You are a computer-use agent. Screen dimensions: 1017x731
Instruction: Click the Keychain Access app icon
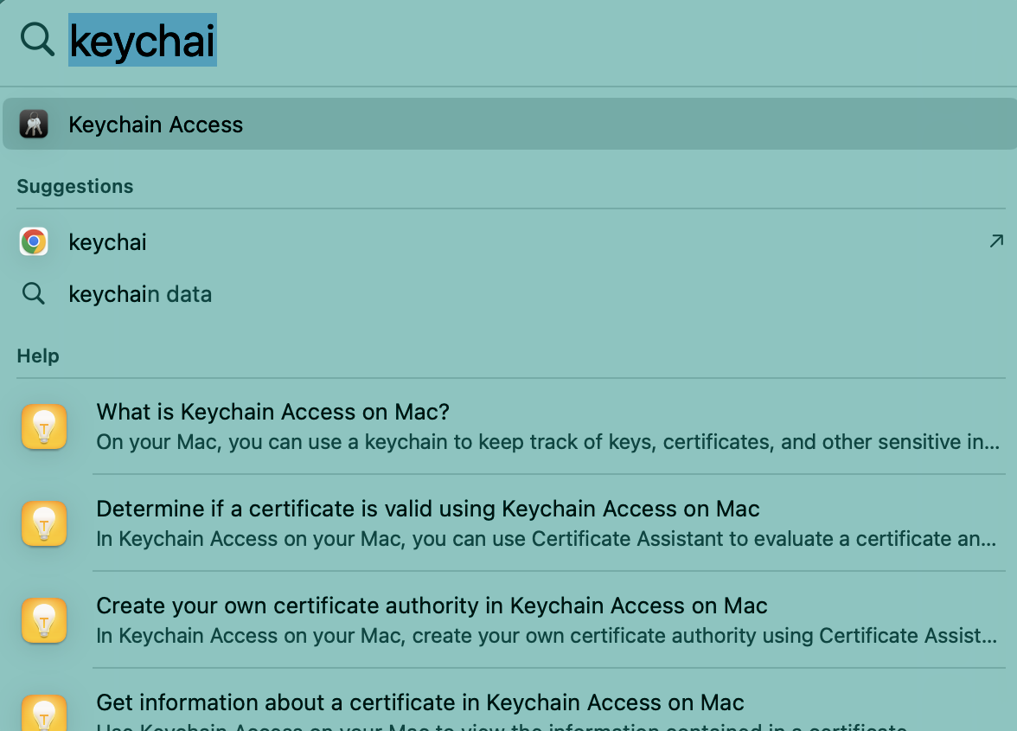point(34,124)
